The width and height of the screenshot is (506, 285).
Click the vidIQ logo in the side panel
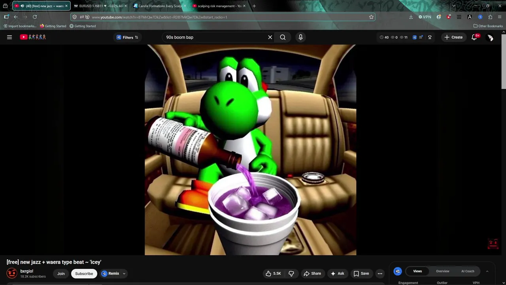[398, 271]
